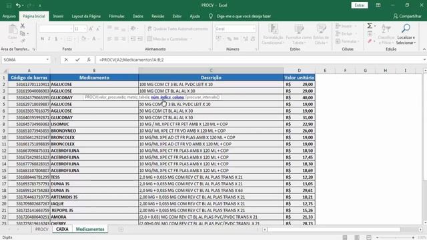The height and width of the screenshot is (240, 427).
Task: Click the cell borders icon
Action: point(69,39)
